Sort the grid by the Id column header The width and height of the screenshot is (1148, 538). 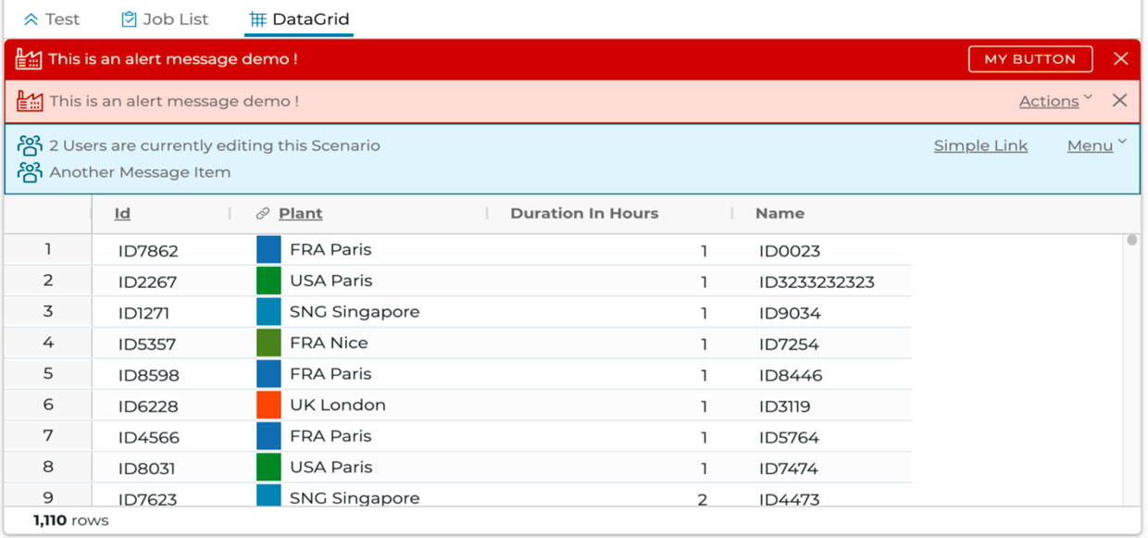click(121, 212)
